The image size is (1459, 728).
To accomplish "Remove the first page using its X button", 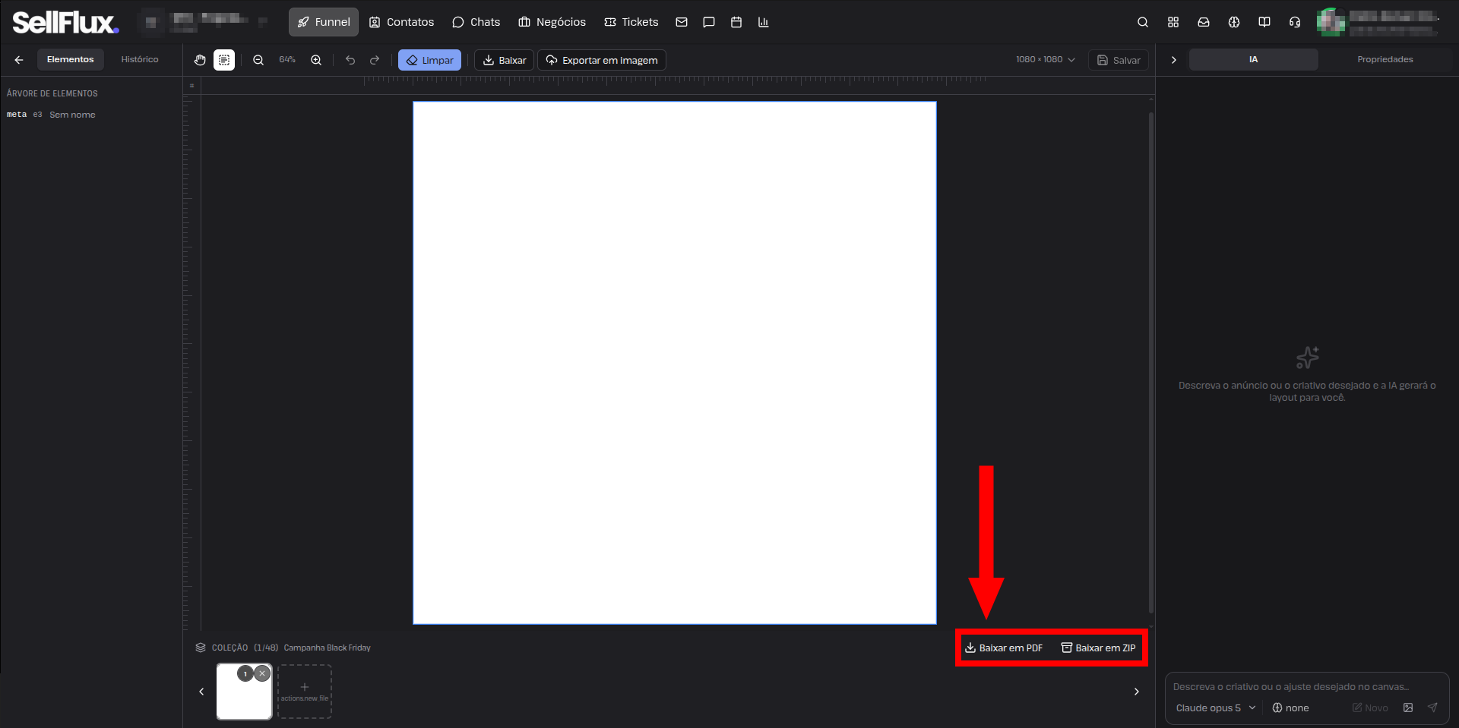I will 262,673.
